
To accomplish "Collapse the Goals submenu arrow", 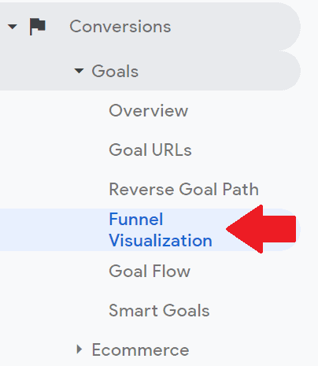I will [79, 71].
